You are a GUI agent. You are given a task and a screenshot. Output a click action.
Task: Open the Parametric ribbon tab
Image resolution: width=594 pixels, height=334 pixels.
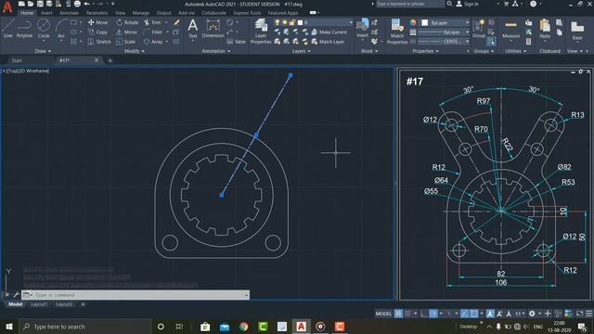97,13
